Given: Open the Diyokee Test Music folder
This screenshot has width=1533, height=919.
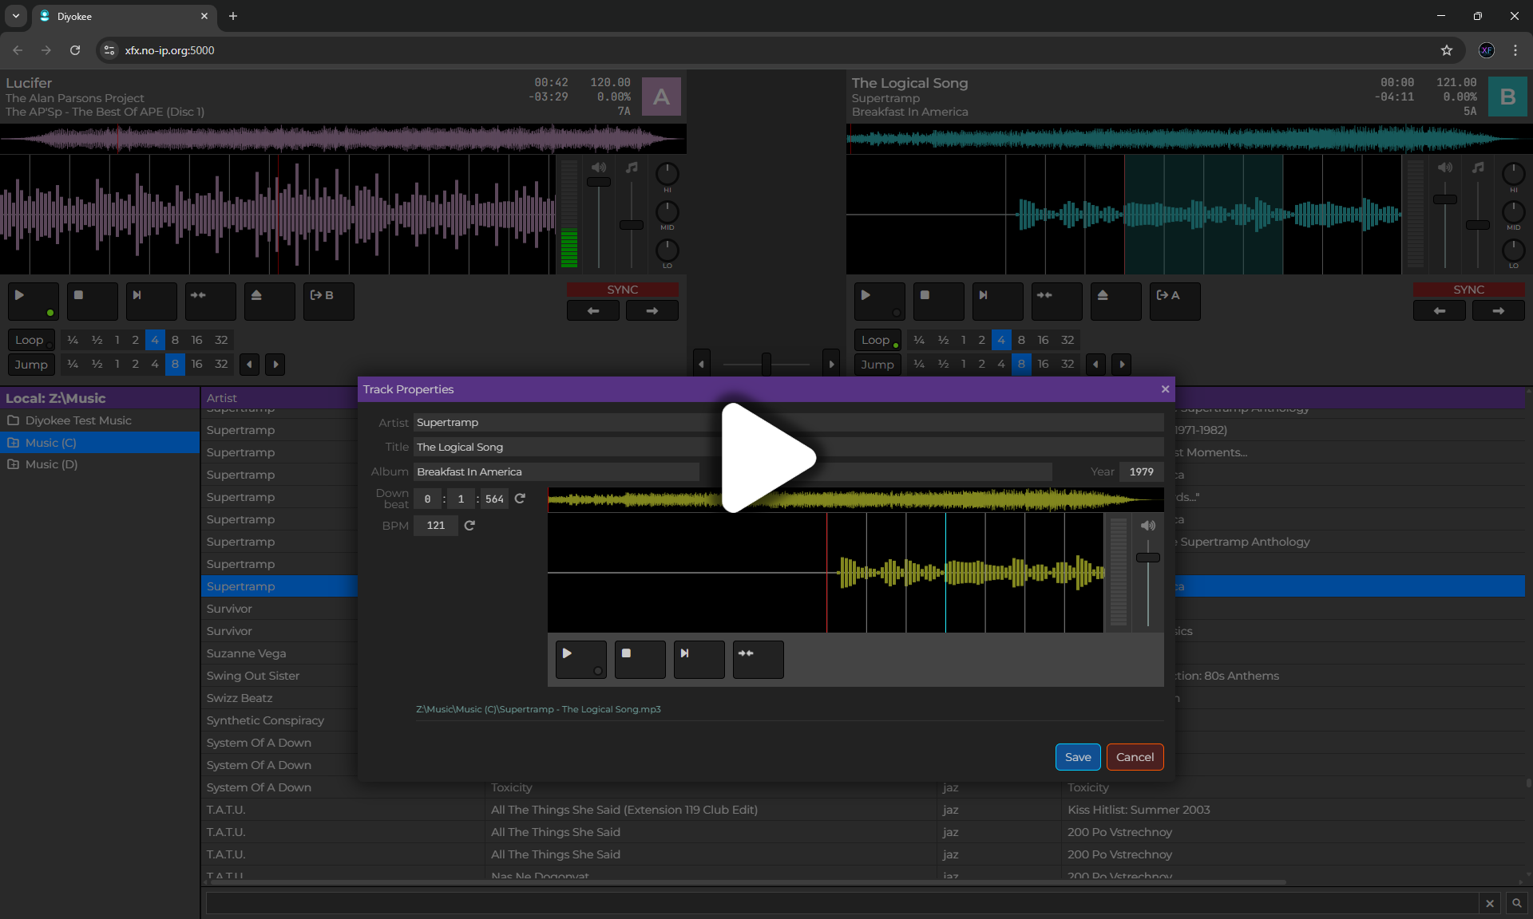Looking at the screenshot, I should [78, 420].
